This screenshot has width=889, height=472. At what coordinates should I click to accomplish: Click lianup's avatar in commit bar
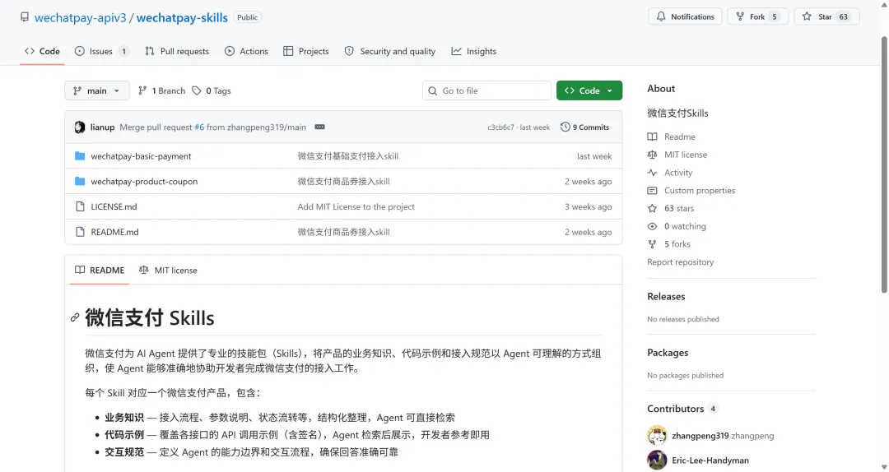pyautogui.click(x=80, y=127)
